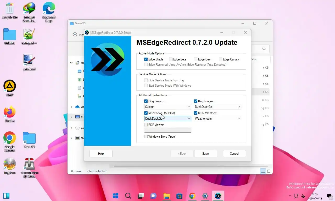Image resolution: width=335 pixels, height=201 pixels.
Task: Click the clock and date in taskbar
Action: click(315, 196)
